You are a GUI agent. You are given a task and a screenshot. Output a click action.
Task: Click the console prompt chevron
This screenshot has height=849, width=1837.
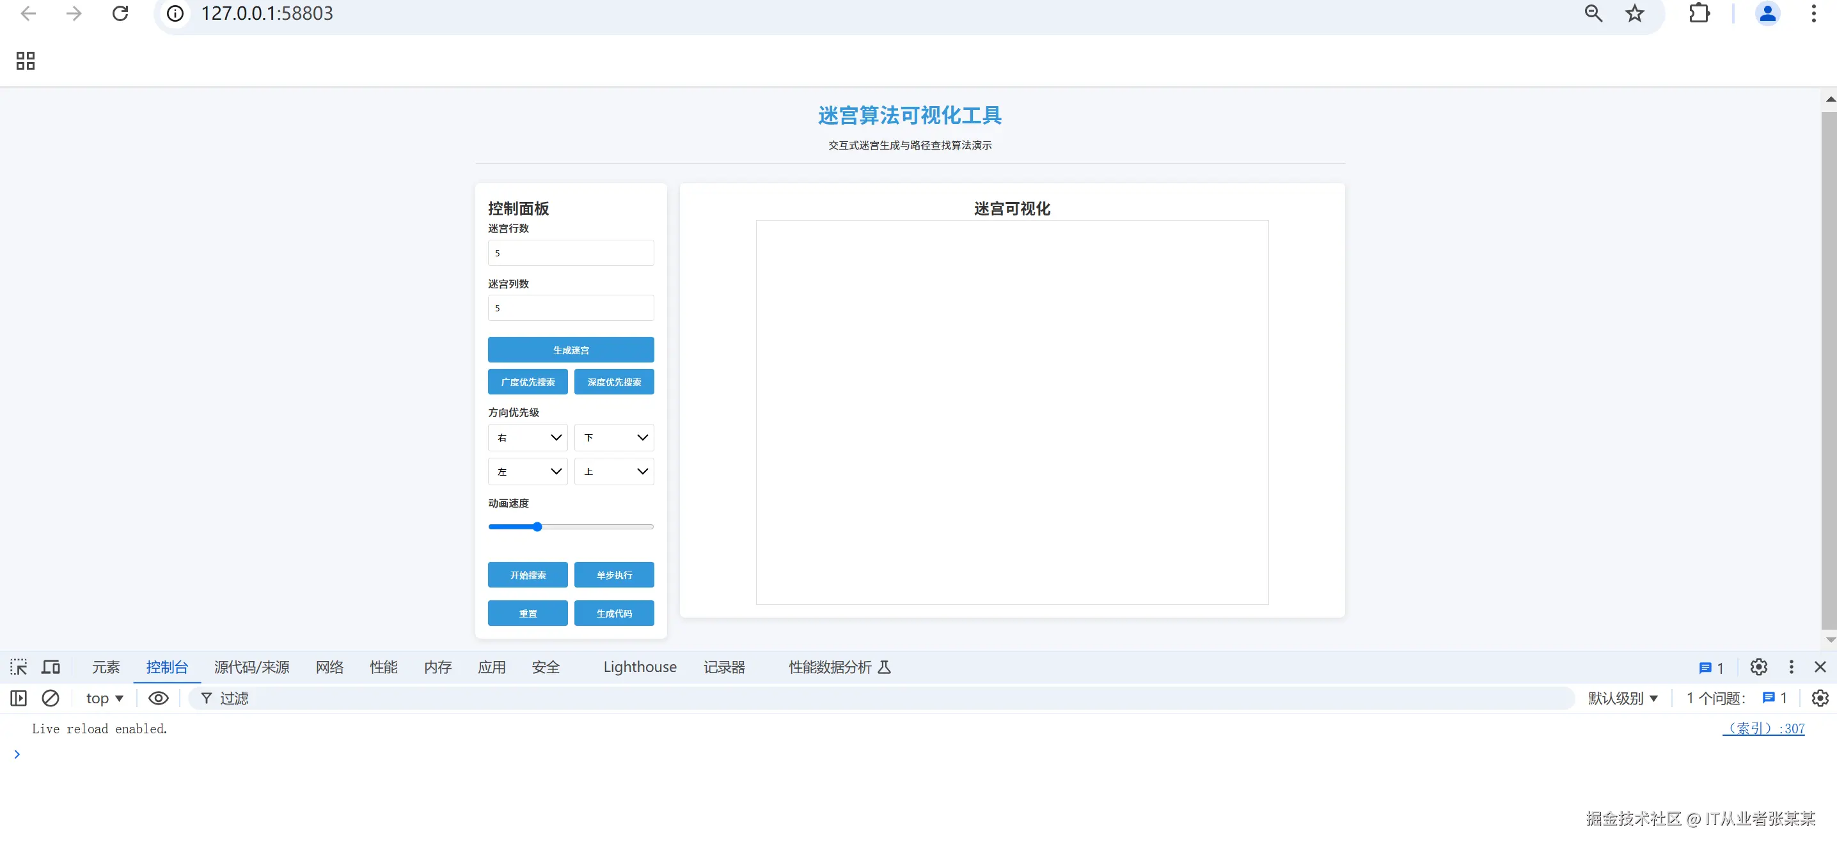[x=17, y=754]
